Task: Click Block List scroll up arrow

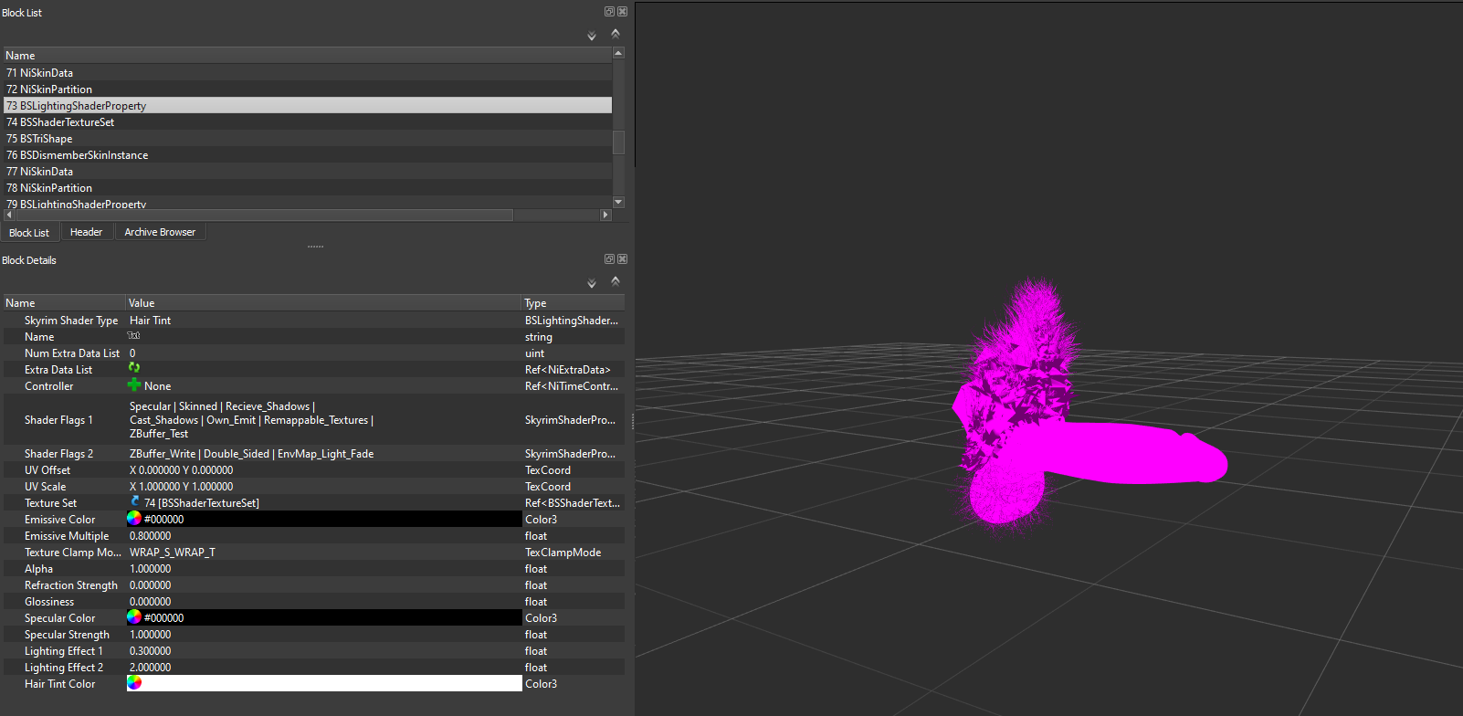Action: [x=618, y=53]
